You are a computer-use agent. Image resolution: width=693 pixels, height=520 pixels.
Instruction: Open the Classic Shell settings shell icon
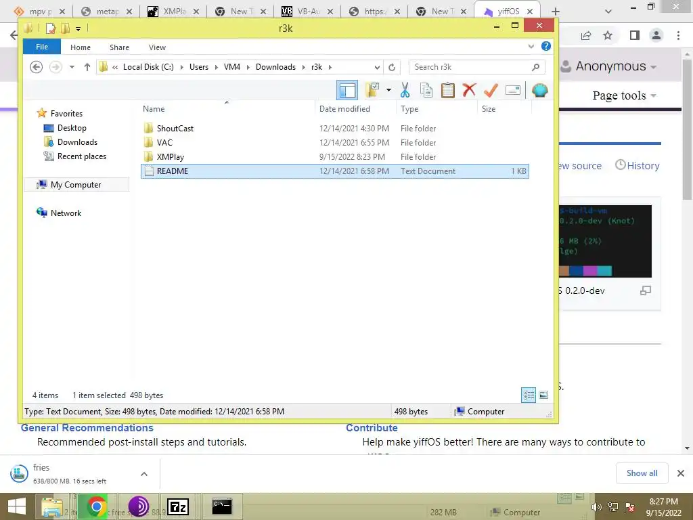[x=539, y=90]
